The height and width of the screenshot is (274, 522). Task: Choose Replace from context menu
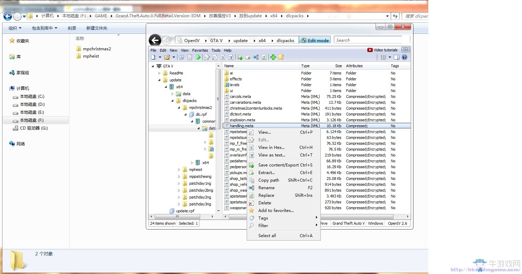click(284, 195)
